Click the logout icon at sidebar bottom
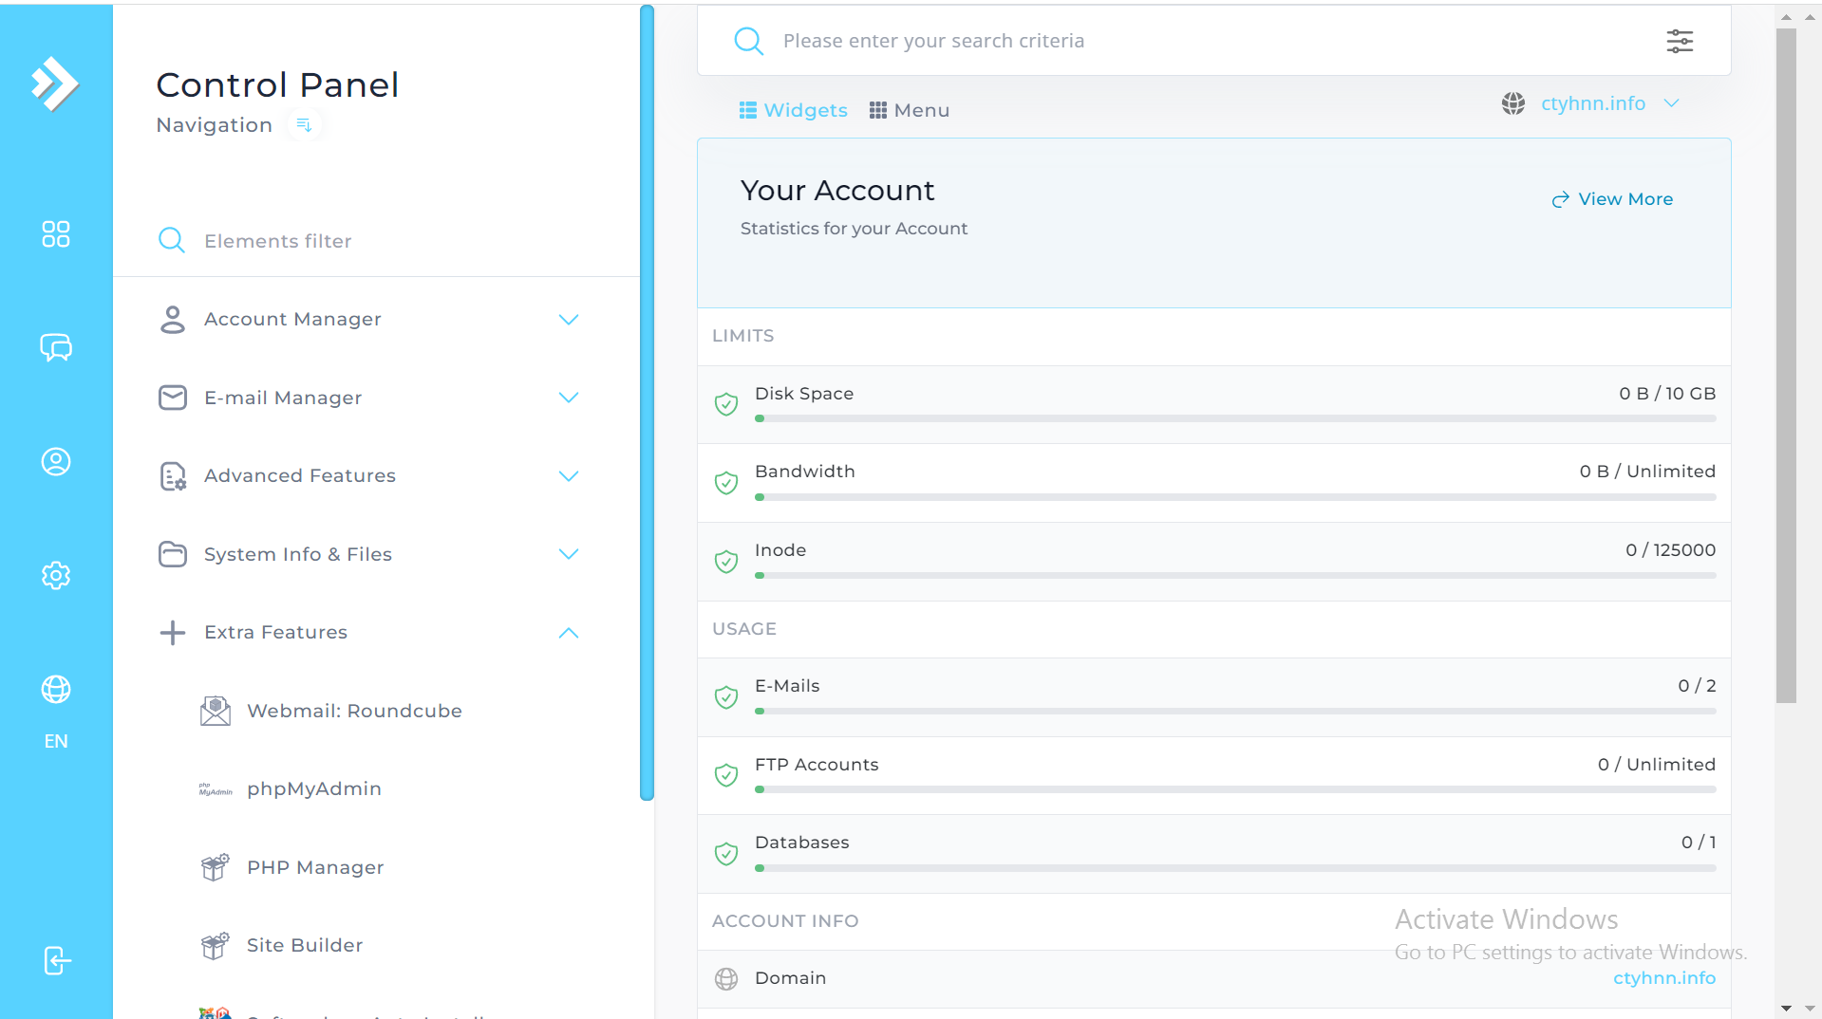 (57, 960)
